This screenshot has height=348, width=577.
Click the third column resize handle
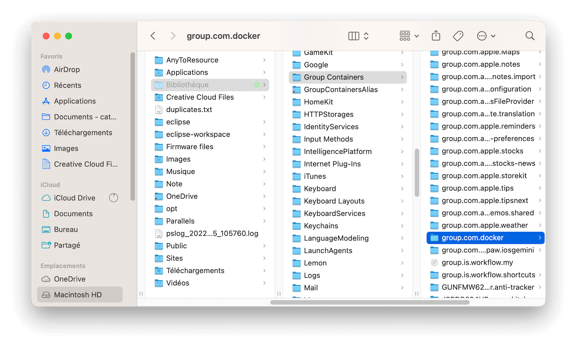[417, 293]
